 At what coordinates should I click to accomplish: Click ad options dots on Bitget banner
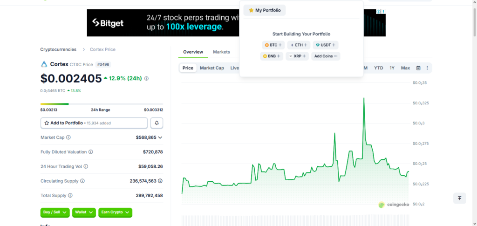click(x=383, y=12)
